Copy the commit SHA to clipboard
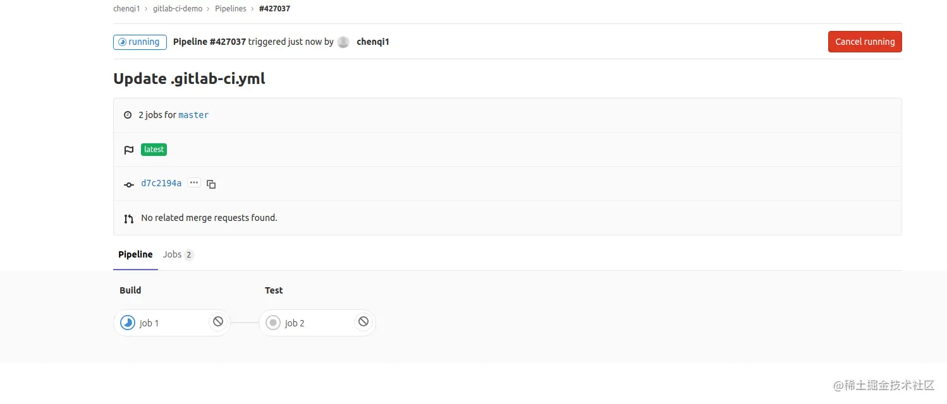 tap(211, 184)
